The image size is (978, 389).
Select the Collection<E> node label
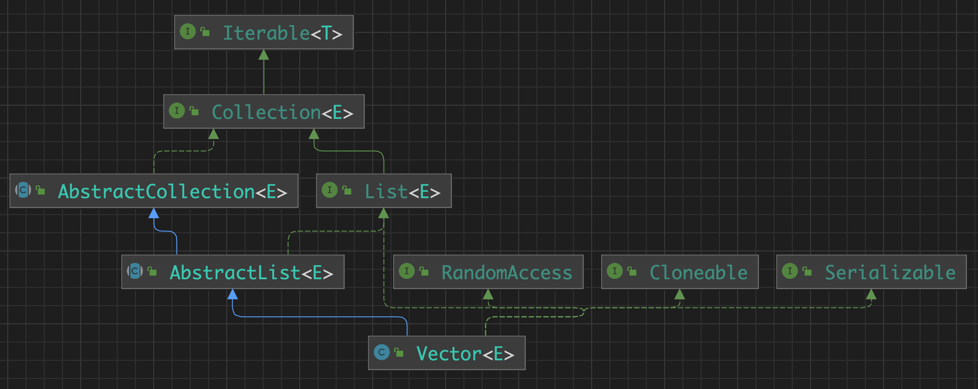click(282, 112)
